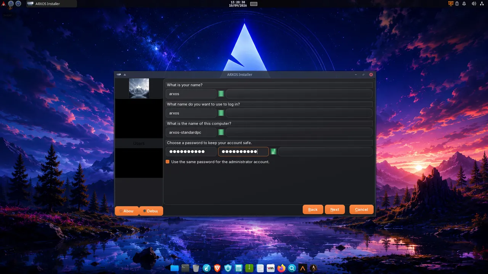Open the magnifier search app in dock

pyautogui.click(x=292, y=268)
